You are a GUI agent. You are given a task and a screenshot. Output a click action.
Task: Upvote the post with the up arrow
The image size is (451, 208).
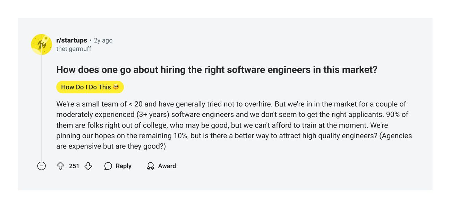(60, 166)
